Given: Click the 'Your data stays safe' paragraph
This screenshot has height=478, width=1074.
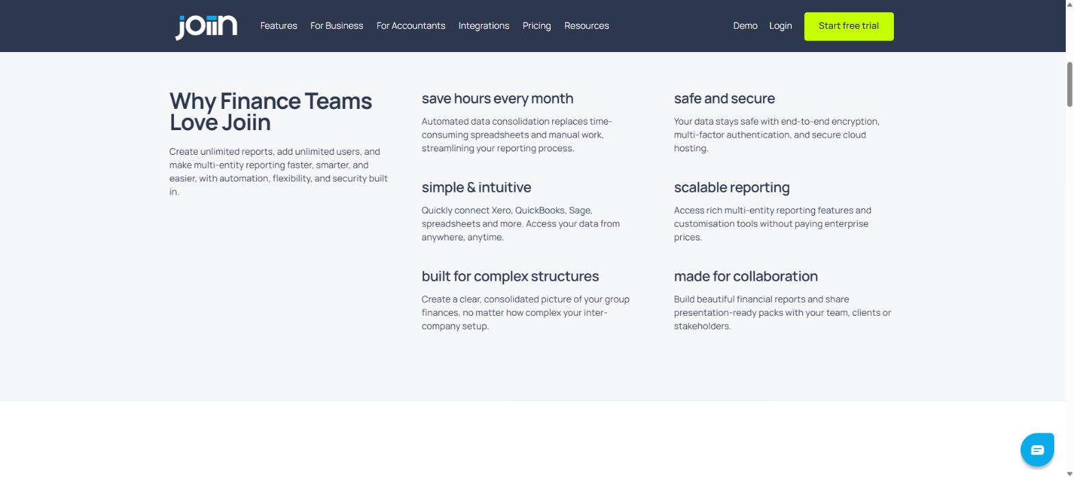Looking at the screenshot, I should coord(777,135).
